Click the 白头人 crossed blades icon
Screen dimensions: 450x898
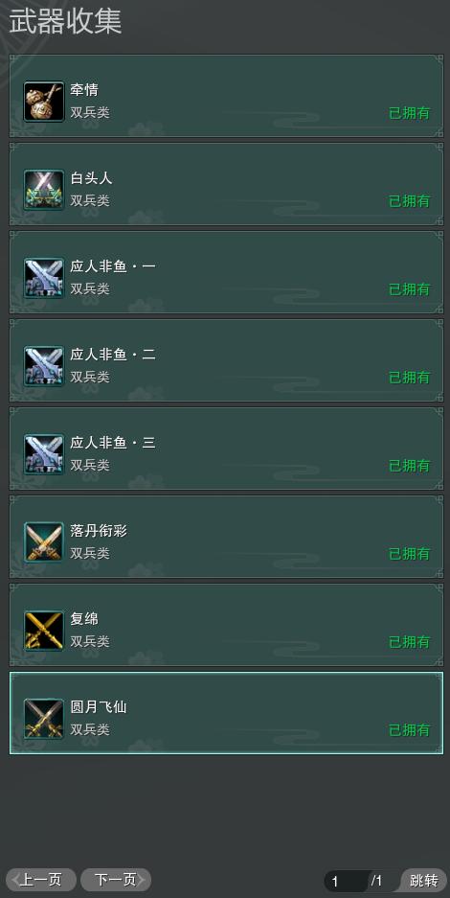pyautogui.click(x=44, y=190)
